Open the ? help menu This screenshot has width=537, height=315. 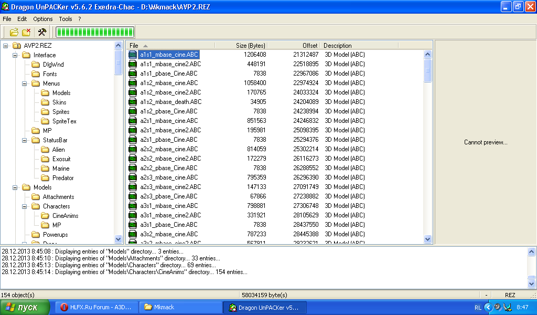pos(80,19)
